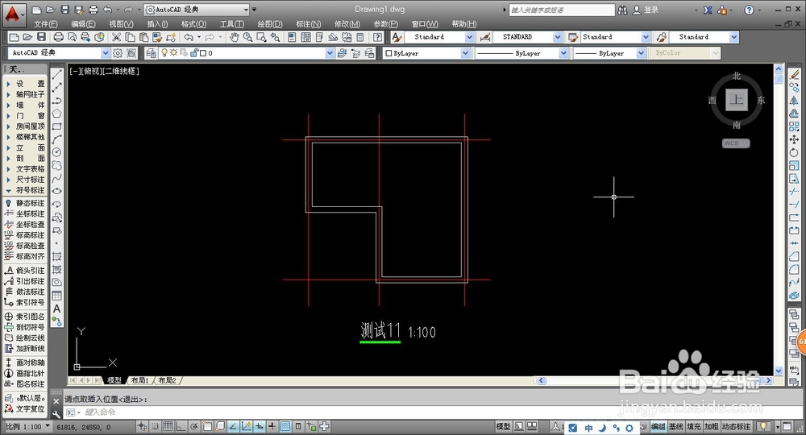This screenshot has width=806, height=435.
Task: Select the Move tool in modify toolbar
Action: (x=794, y=139)
